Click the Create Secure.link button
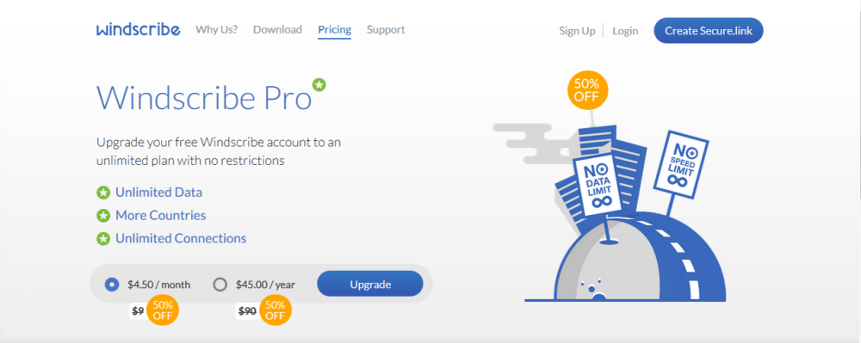 click(x=709, y=31)
